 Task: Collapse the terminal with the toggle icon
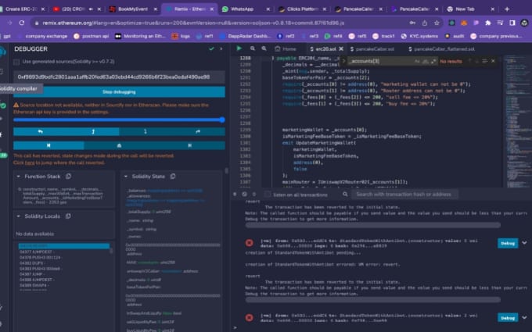[x=235, y=194]
